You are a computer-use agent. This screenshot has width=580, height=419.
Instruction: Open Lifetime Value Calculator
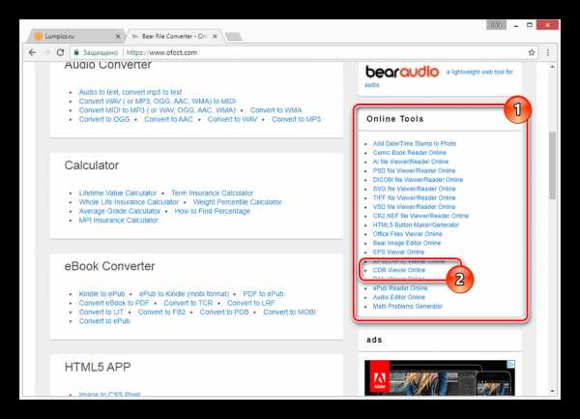(118, 193)
